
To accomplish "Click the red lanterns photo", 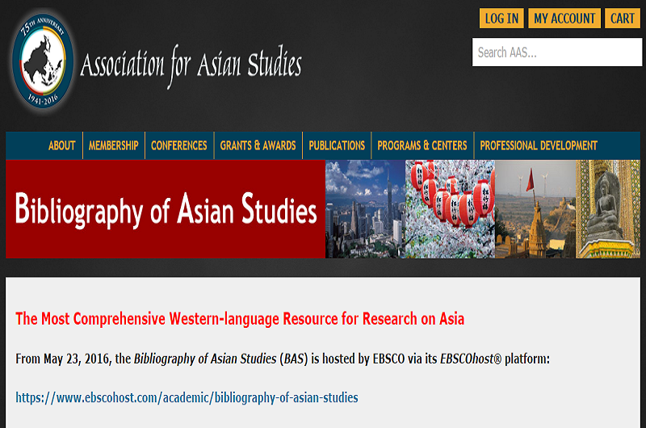I will click(x=450, y=209).
